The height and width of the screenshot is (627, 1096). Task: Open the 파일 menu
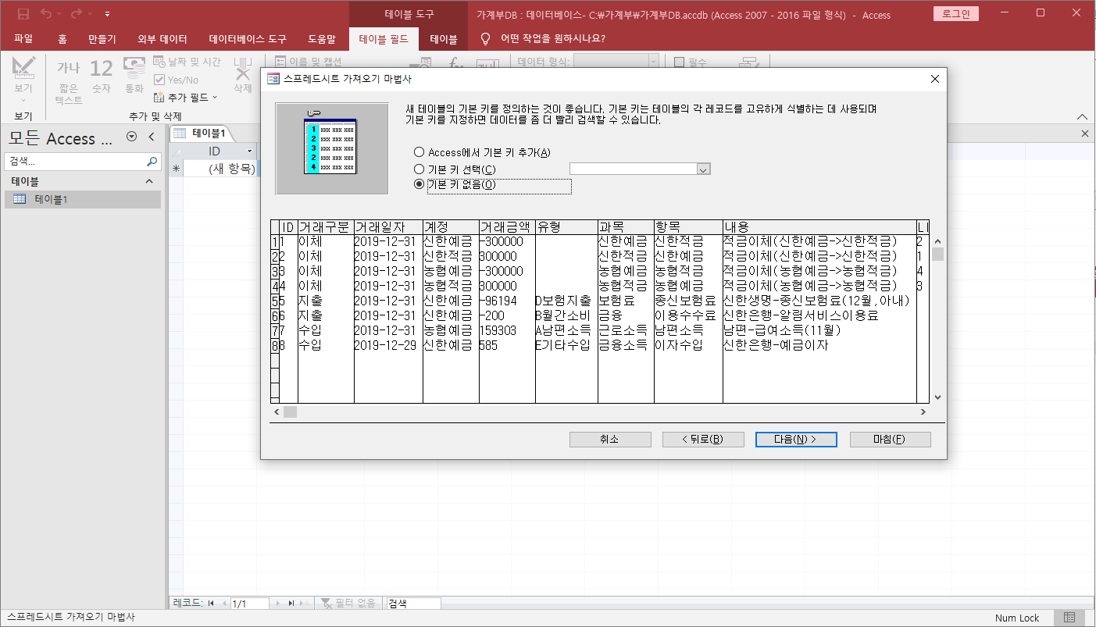coord(23,38)
